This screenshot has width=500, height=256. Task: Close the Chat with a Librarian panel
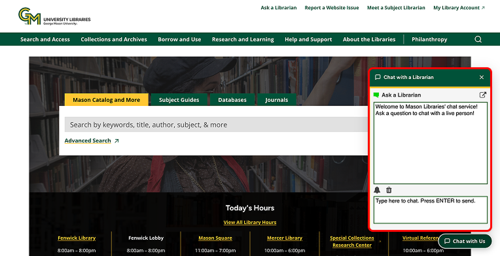tap(482, 77)
